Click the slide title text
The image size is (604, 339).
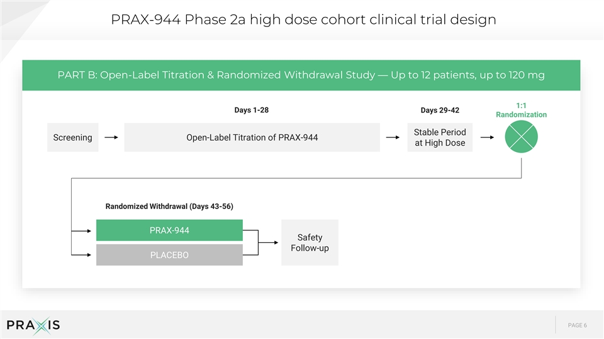[x=303, y=19]
